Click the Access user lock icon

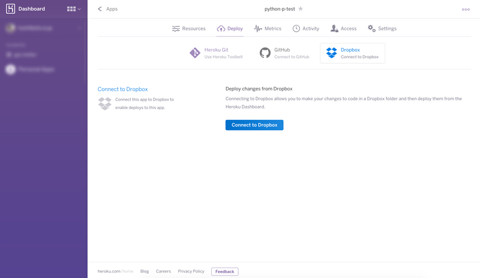click(x=334, y=28)
